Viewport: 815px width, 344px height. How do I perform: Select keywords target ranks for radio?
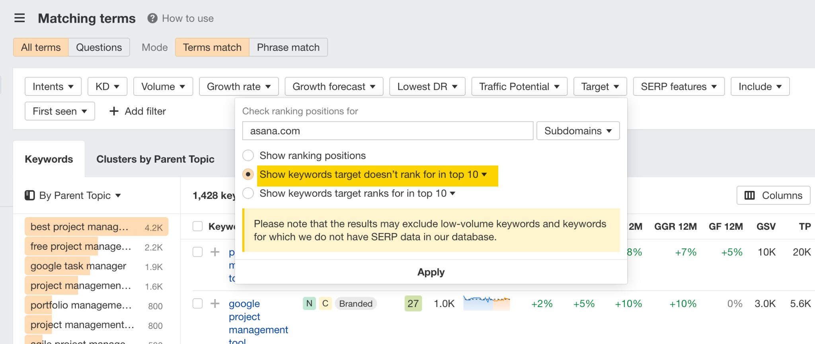[x=248, y=193]
